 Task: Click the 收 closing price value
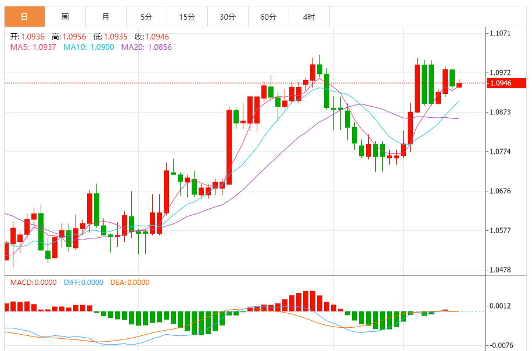pos(157,37)
